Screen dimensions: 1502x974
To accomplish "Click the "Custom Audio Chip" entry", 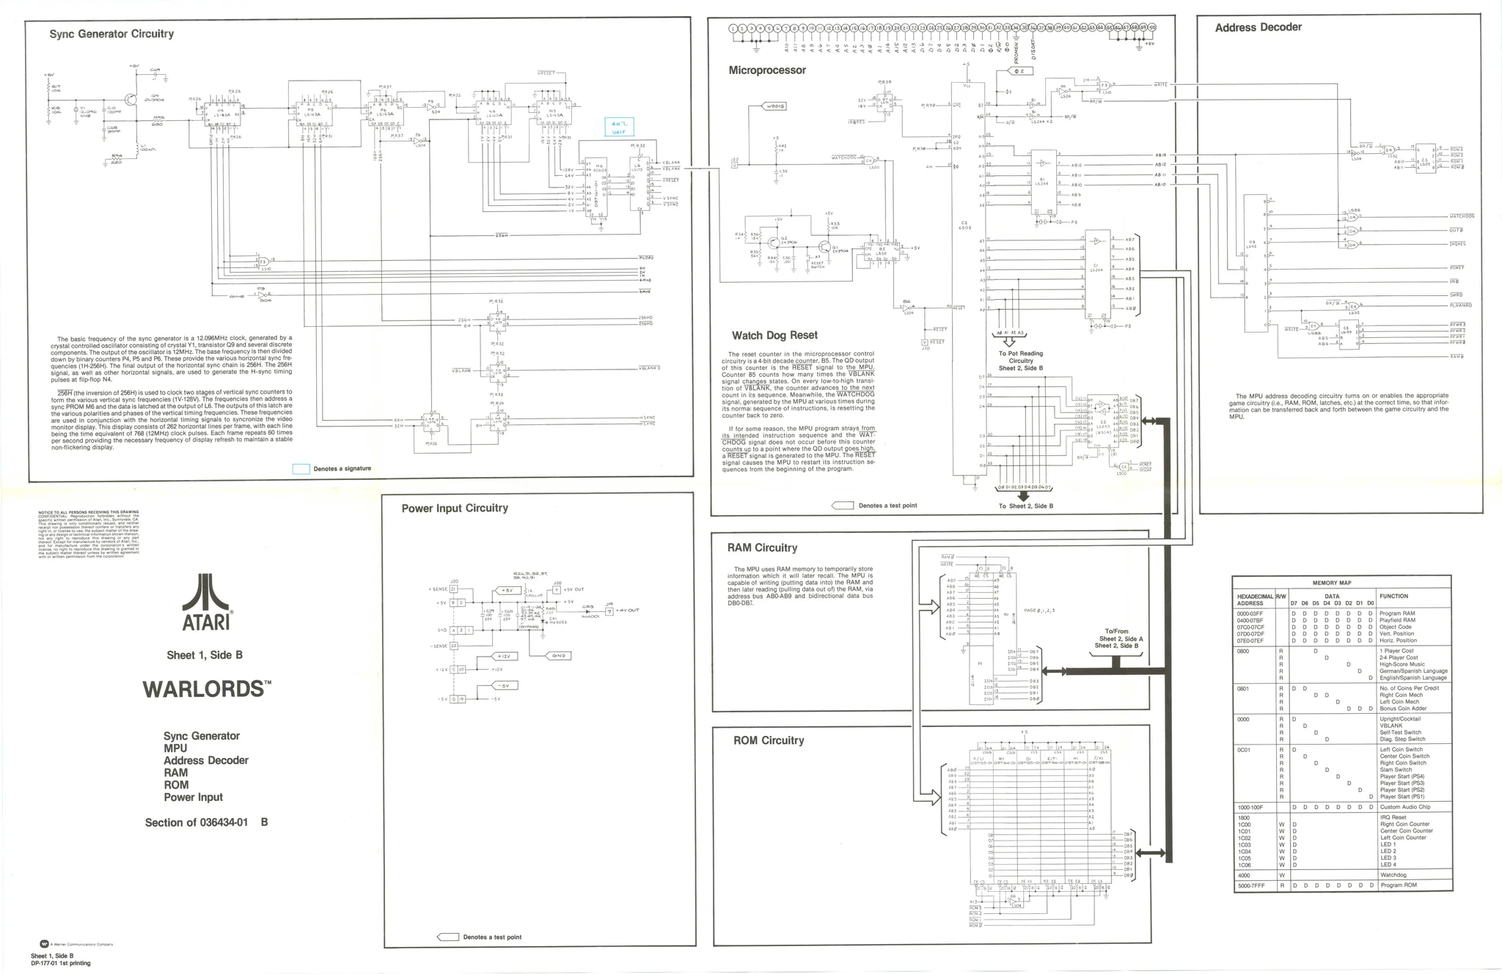I will pos(1404,807).
